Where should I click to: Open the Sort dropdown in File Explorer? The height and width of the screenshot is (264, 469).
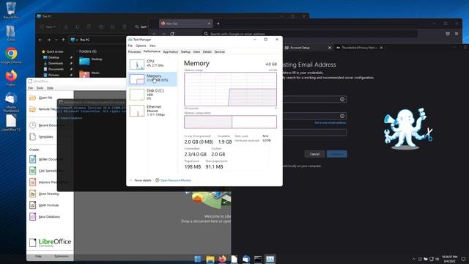[141, 27]
